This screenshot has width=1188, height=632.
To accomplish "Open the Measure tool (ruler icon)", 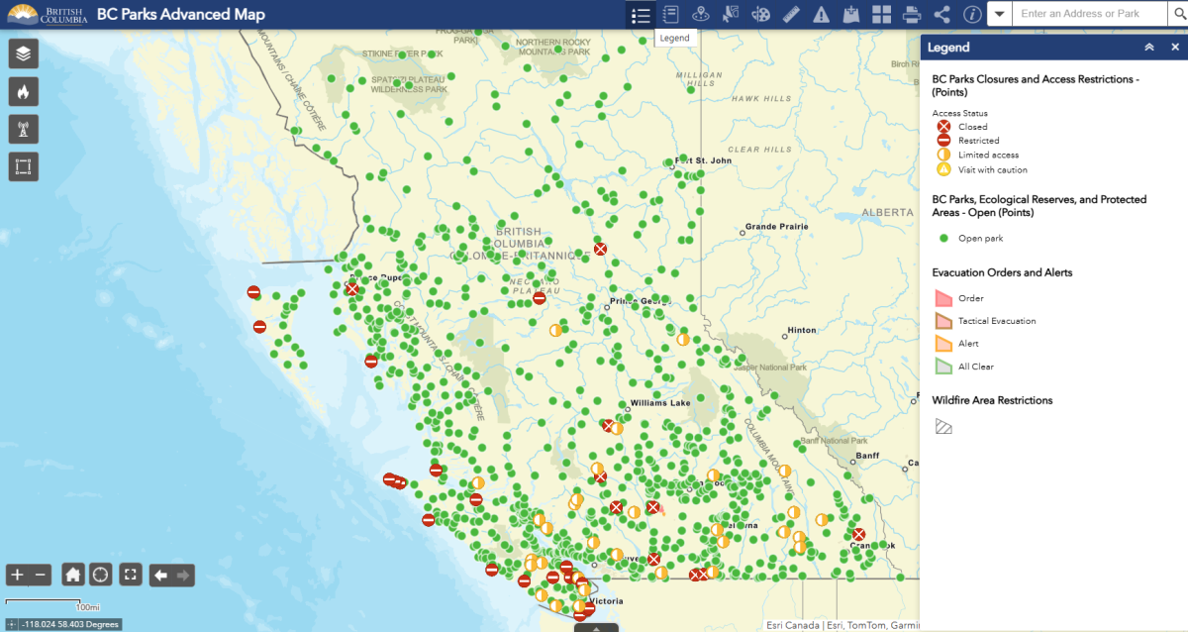I will (x=790, y=14).
